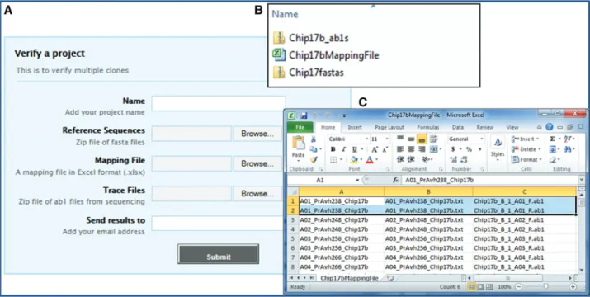Image resolution: width=590 pixels, height=297 pixels.
Task: Click the Send results to email field
Action: (218, 223)
